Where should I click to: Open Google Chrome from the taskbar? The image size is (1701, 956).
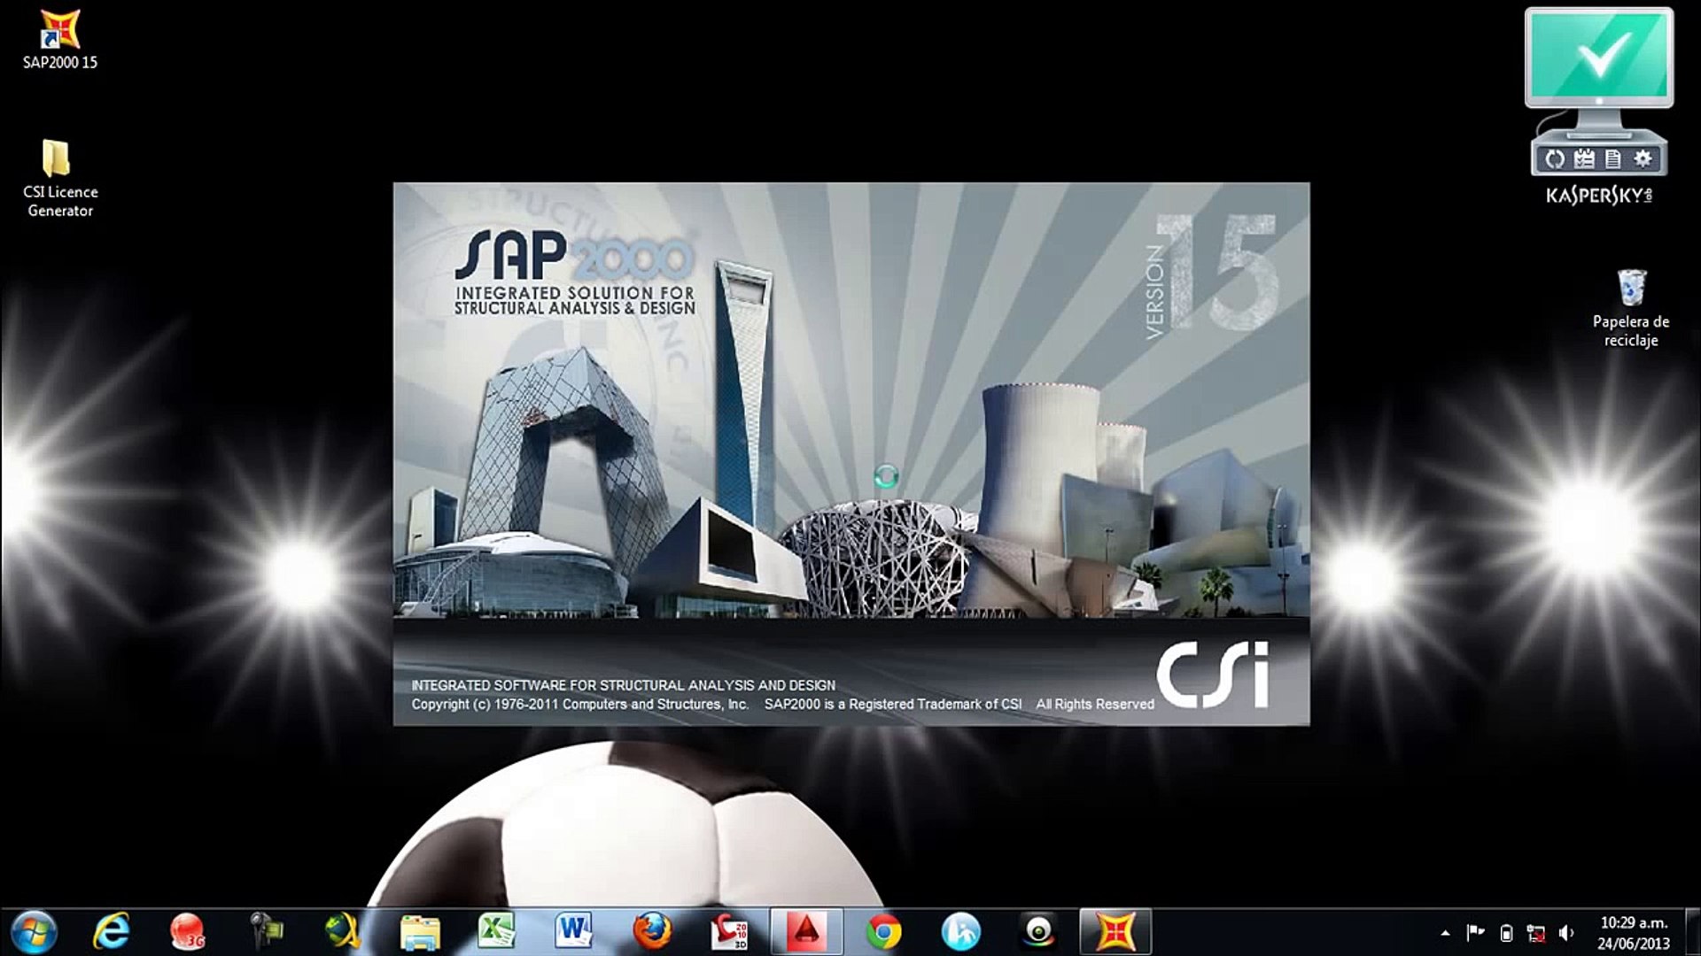click(886, 931)
